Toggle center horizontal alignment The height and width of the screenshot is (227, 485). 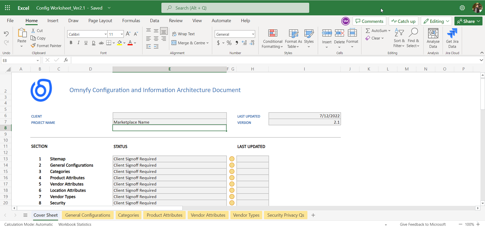point(156,39)
